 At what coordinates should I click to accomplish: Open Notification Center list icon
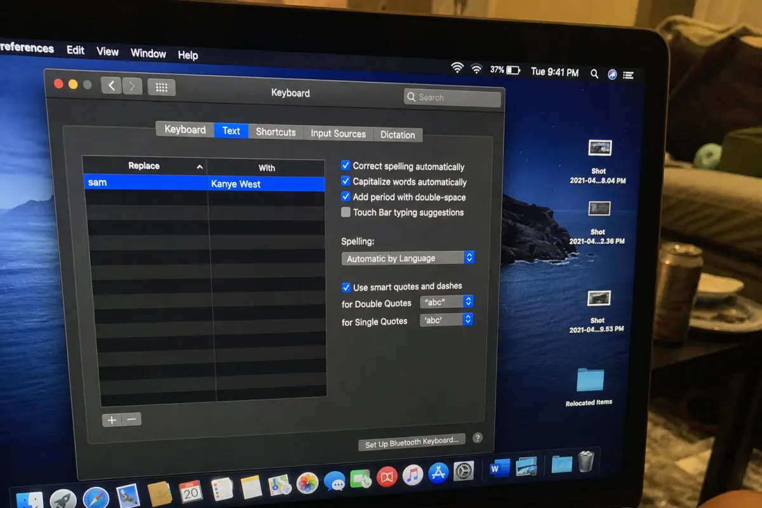pyautogui.click(x=629, y=75)
